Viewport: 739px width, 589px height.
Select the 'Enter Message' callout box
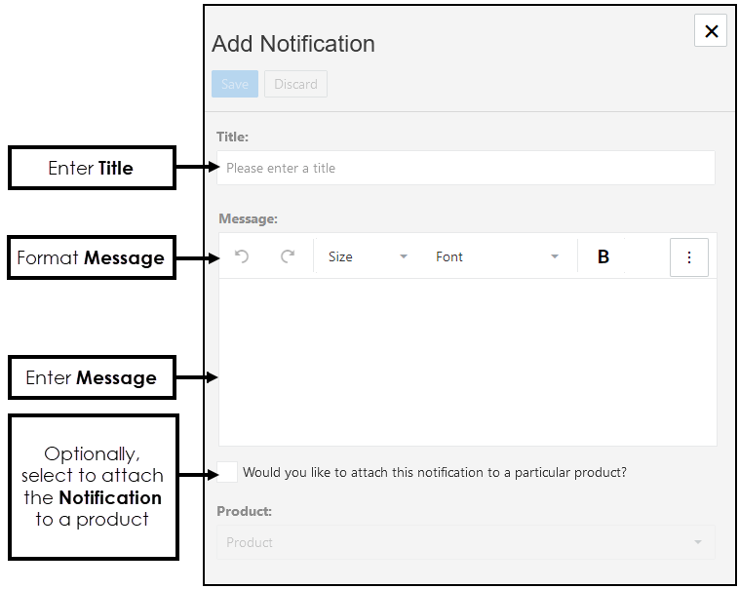pyautogui.click(x=92, y=377)
